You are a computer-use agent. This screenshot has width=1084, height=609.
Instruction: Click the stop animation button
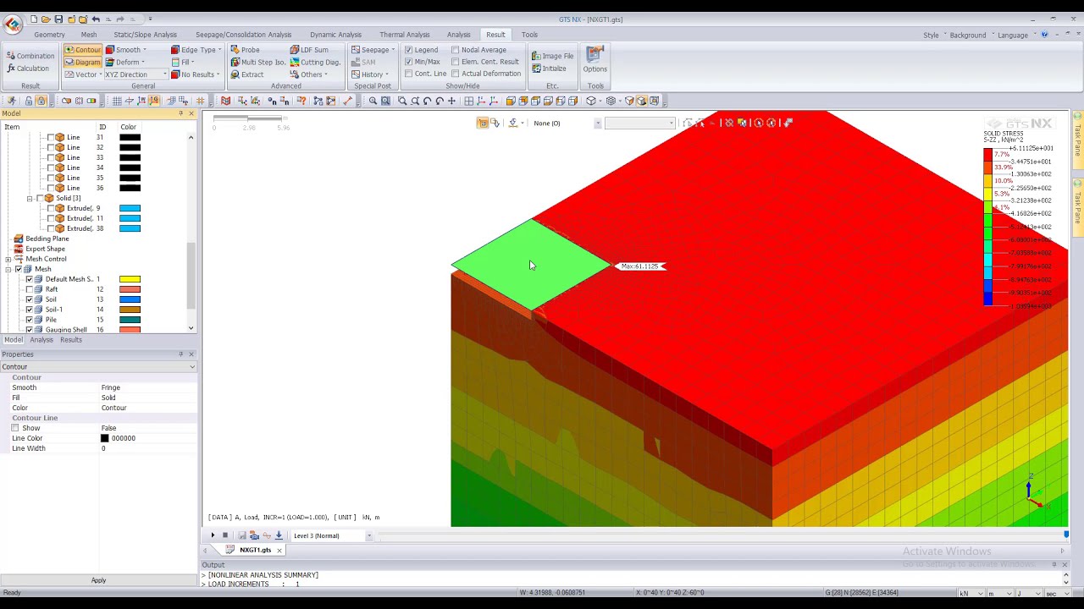click(225, 535)
